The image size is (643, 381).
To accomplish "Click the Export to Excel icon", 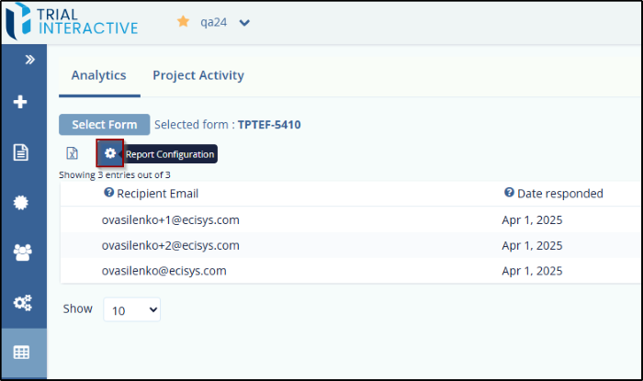I will pos(72,153).
